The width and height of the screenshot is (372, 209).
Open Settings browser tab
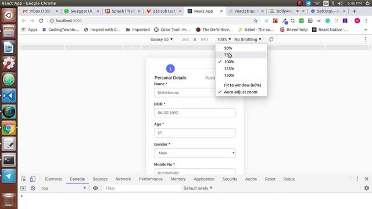click(328, 11)
